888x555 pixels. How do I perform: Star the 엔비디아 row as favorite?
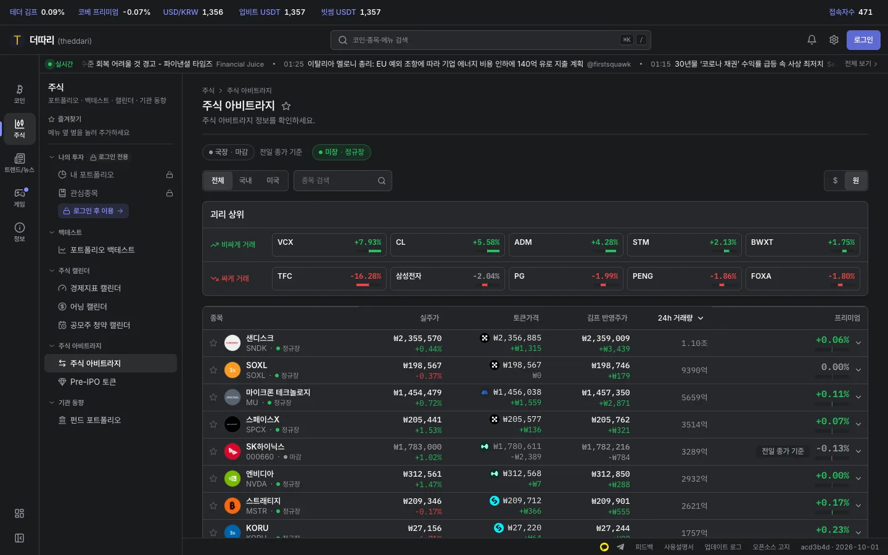213,479
